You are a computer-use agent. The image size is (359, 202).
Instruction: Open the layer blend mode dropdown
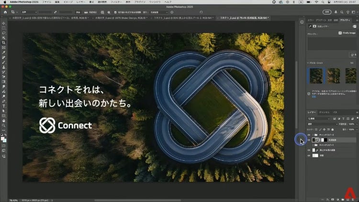coord(323,124)
